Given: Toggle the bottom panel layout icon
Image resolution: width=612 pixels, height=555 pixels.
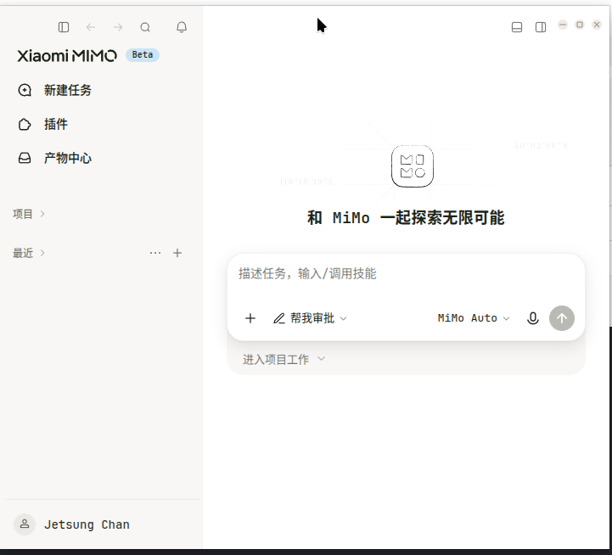Looking at the screenshot, I should click(x=517, y=27).
